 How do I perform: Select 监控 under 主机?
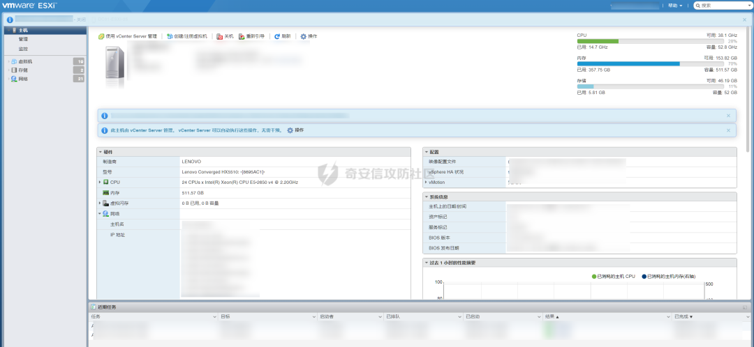[x=23, y=49]
